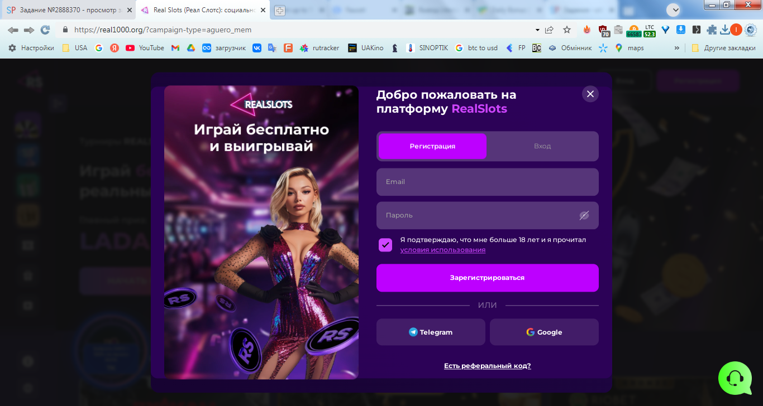Sign up with Google

(544, 332)
